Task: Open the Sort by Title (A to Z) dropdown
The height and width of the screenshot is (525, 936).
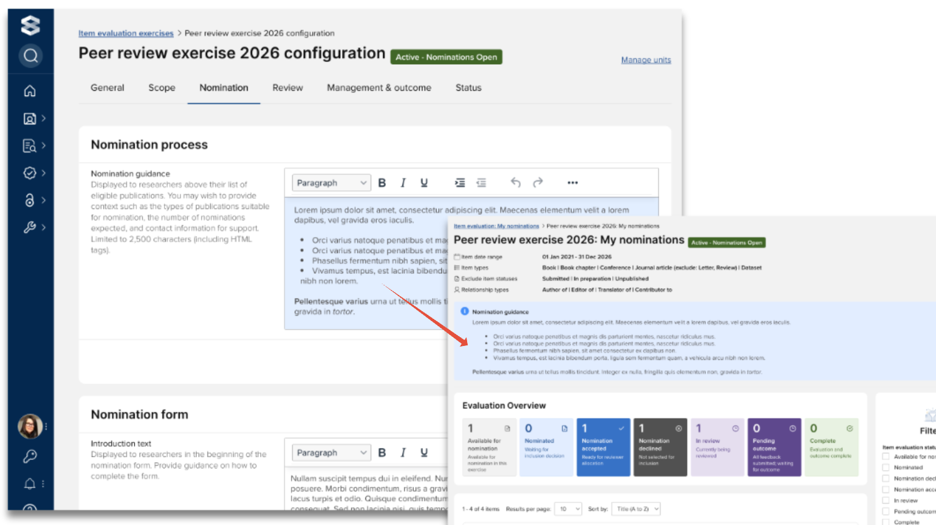Action: tap(636, 509)
